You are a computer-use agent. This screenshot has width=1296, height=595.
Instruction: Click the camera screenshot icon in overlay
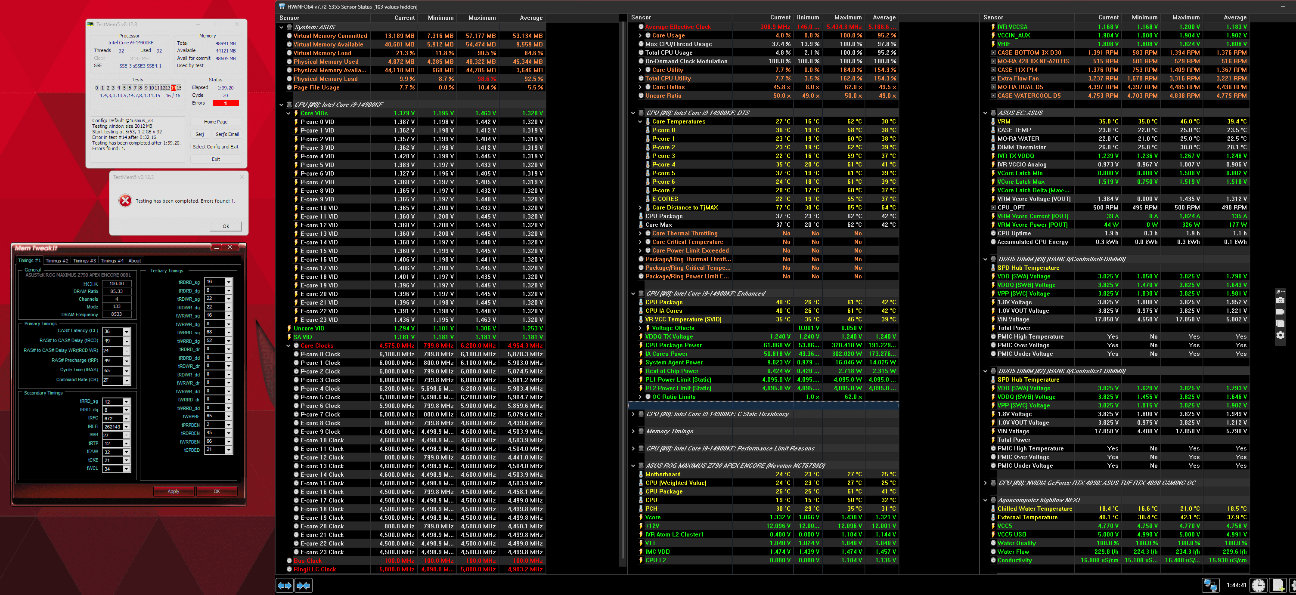tap(1280, 301)
